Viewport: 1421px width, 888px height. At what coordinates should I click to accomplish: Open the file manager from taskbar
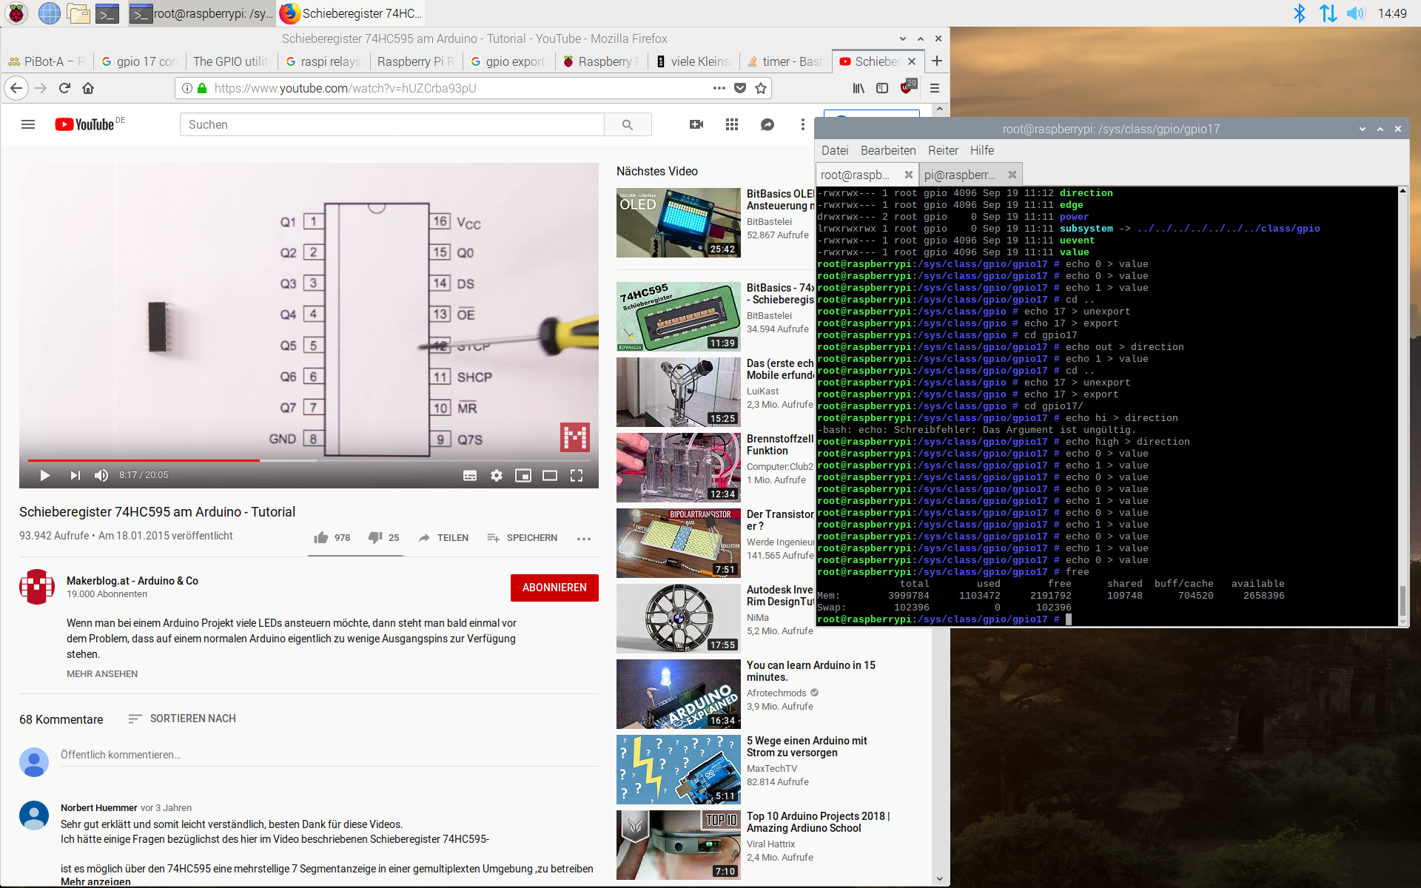(78, 13)
